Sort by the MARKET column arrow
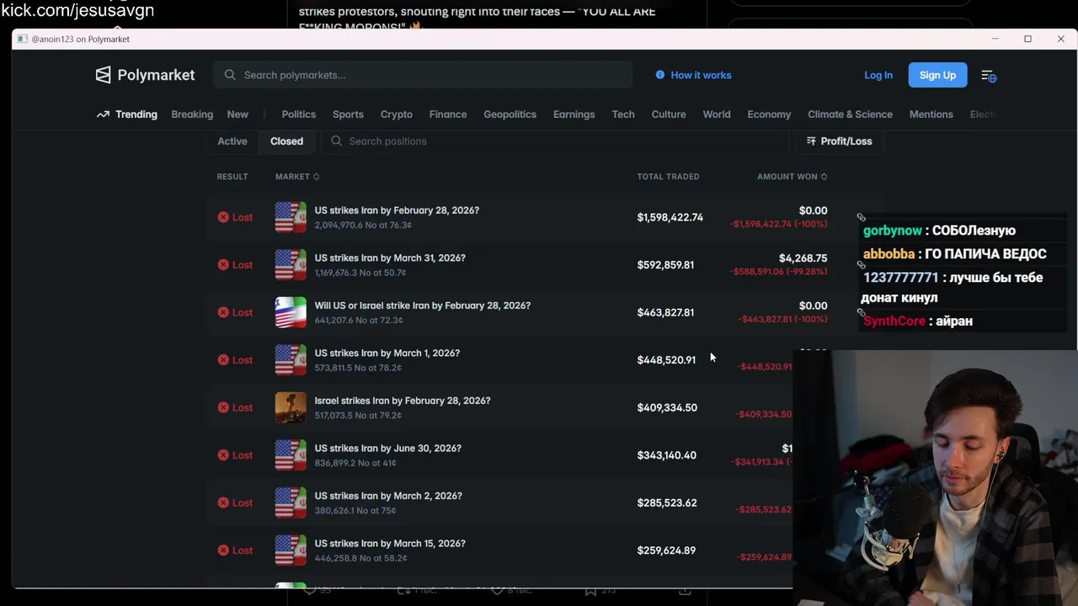 (316, 177)
